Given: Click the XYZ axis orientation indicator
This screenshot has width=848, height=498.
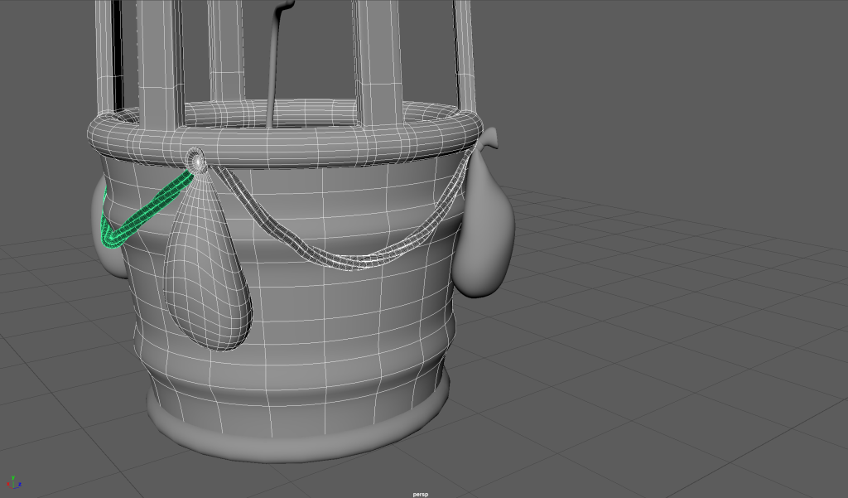Looking at the screenshot, I should (x=13, y=482).
